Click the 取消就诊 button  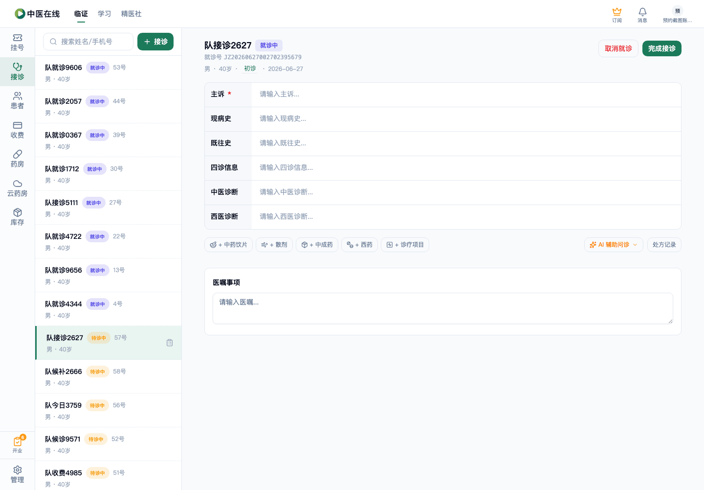(x=618, y=48)
